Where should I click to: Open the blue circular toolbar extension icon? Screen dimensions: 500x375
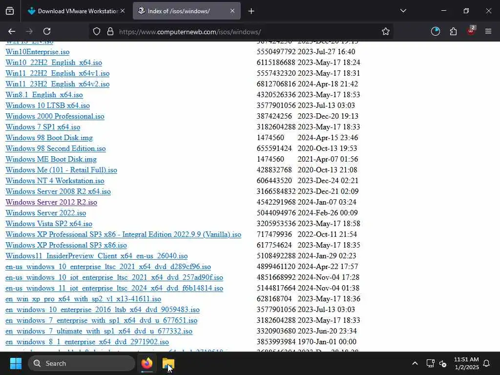(435, 31)
